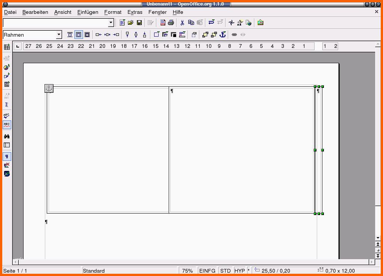
Task: Toggle Graphics on/off sidebar icon
Action: click(x=7, y=165)
